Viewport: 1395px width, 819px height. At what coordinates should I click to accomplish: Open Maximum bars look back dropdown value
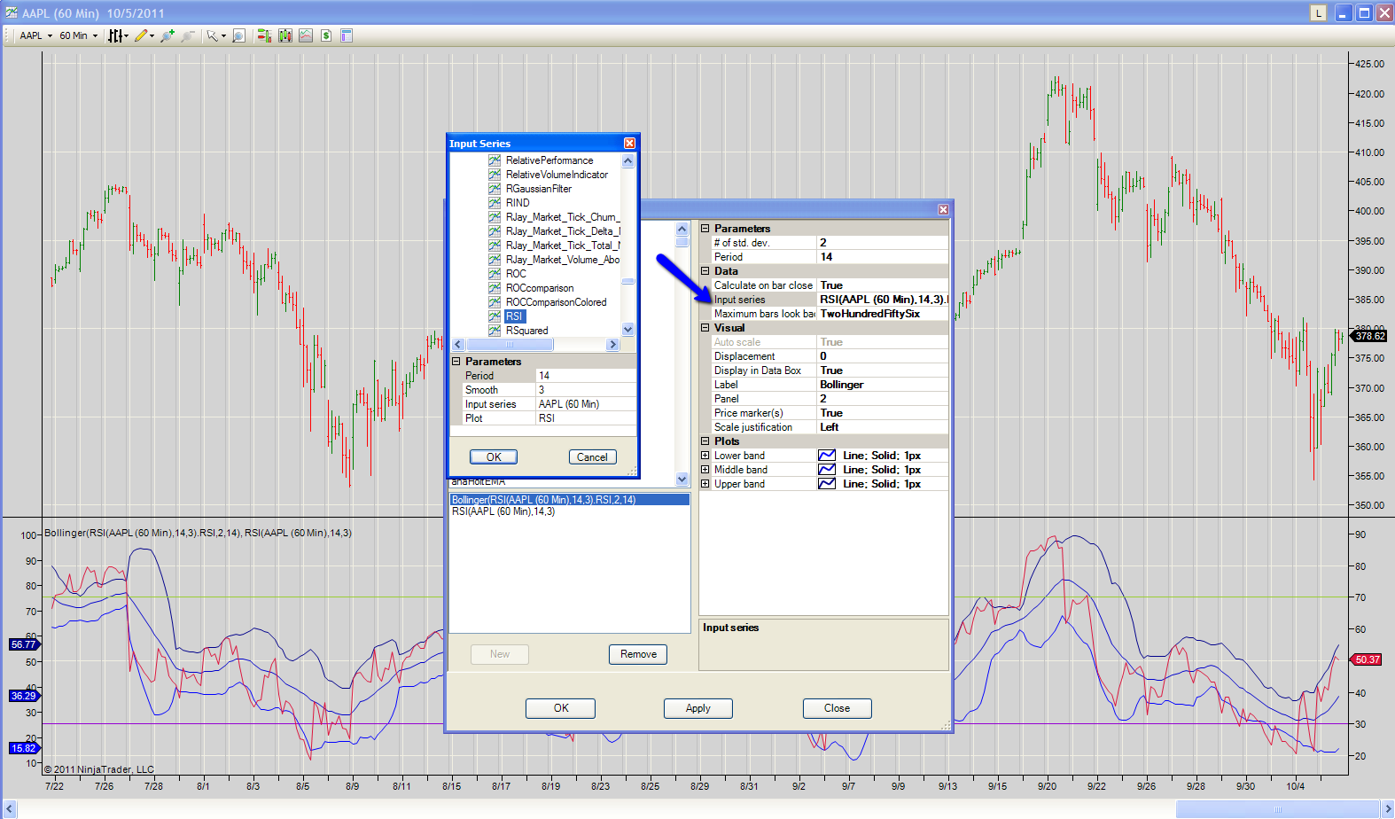[x=882, y=314]
